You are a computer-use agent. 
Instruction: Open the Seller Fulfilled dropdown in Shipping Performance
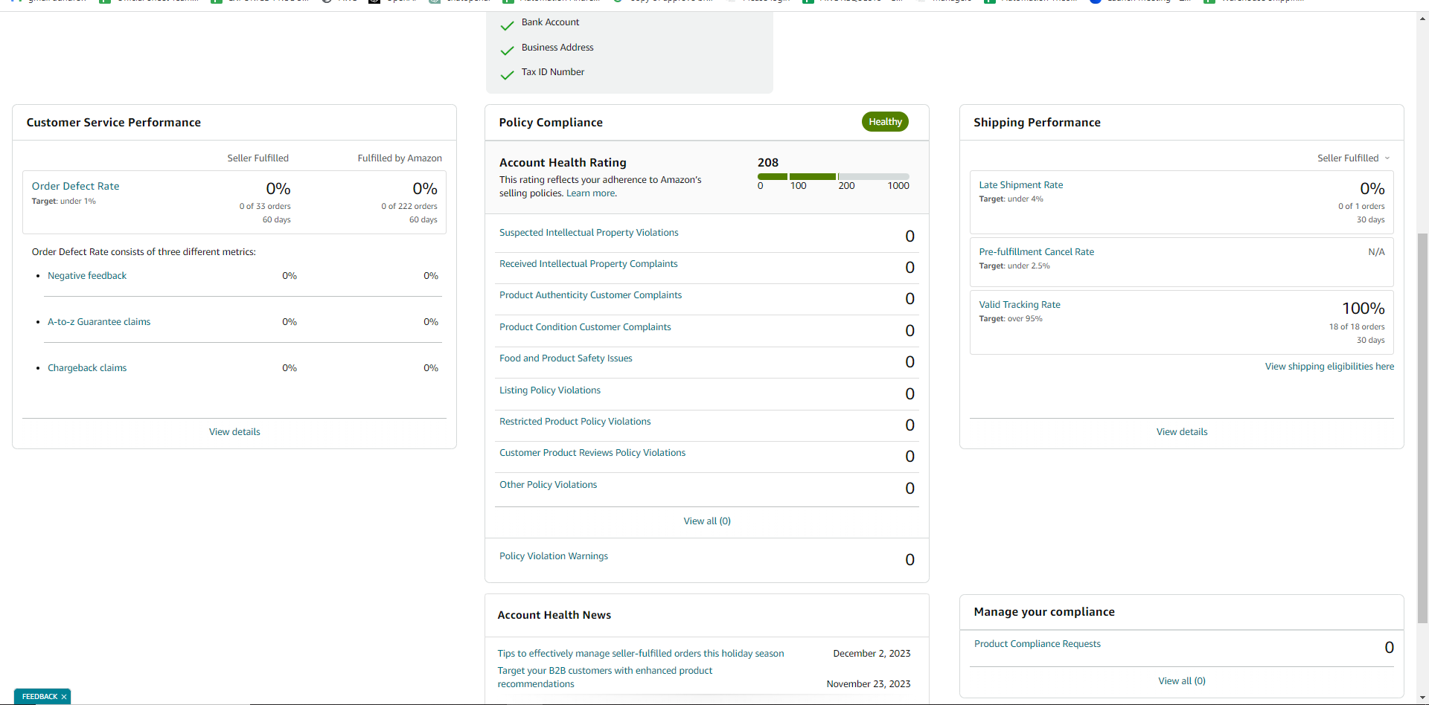(x=1353, y=158)
